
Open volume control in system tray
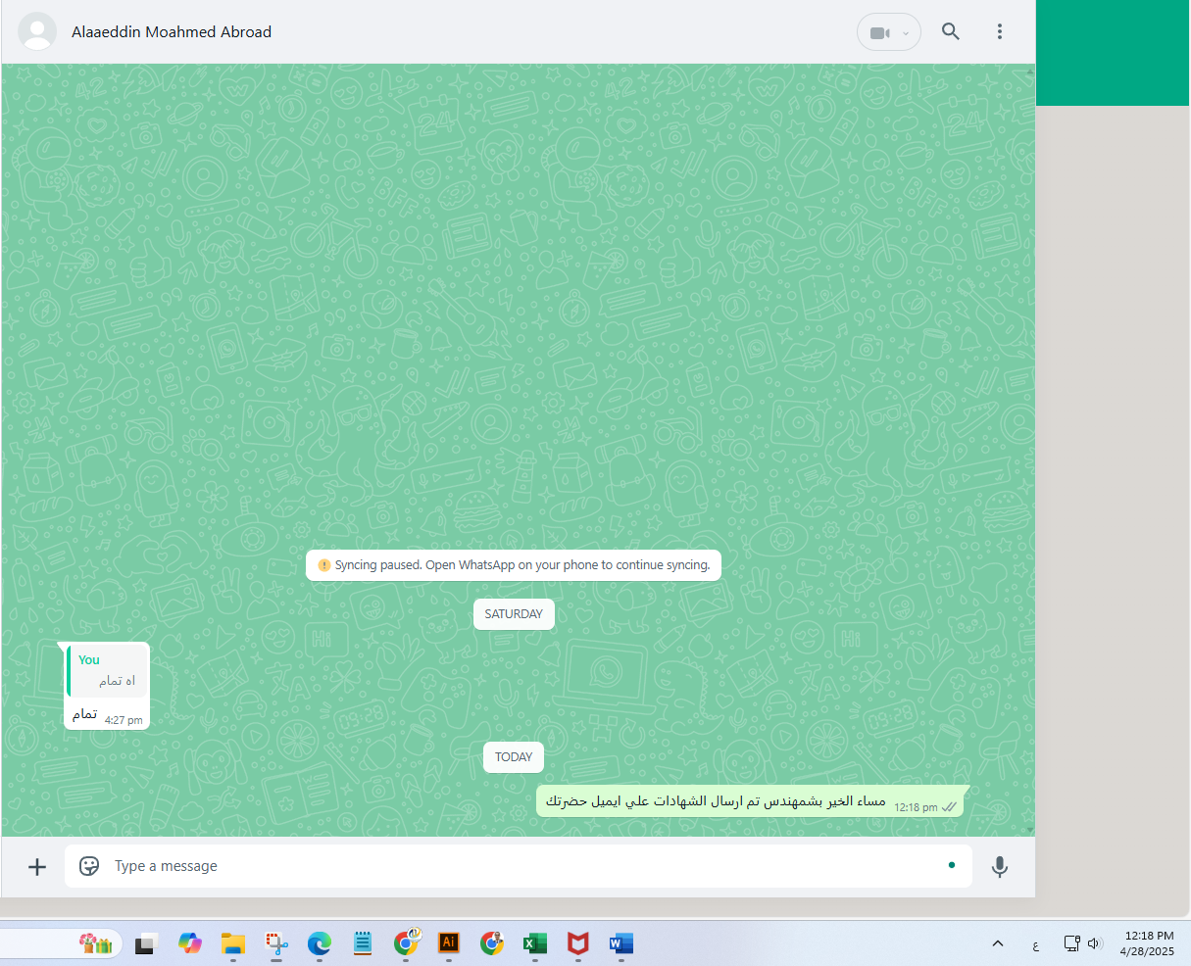click(1095, 943)
